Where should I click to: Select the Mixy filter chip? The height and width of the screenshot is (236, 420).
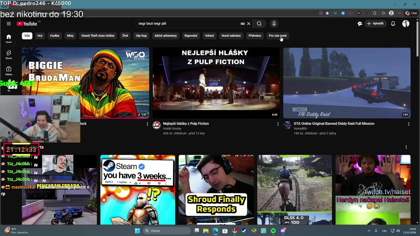70,36
